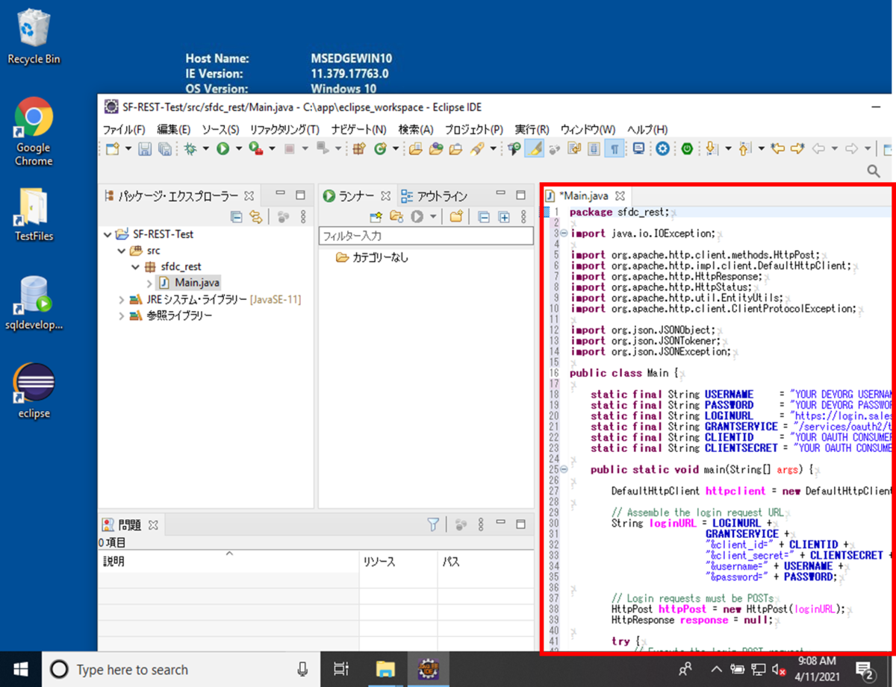896x687 pixels.
Task: Open File Explorer from the taskbar
Action: [385, 669]
